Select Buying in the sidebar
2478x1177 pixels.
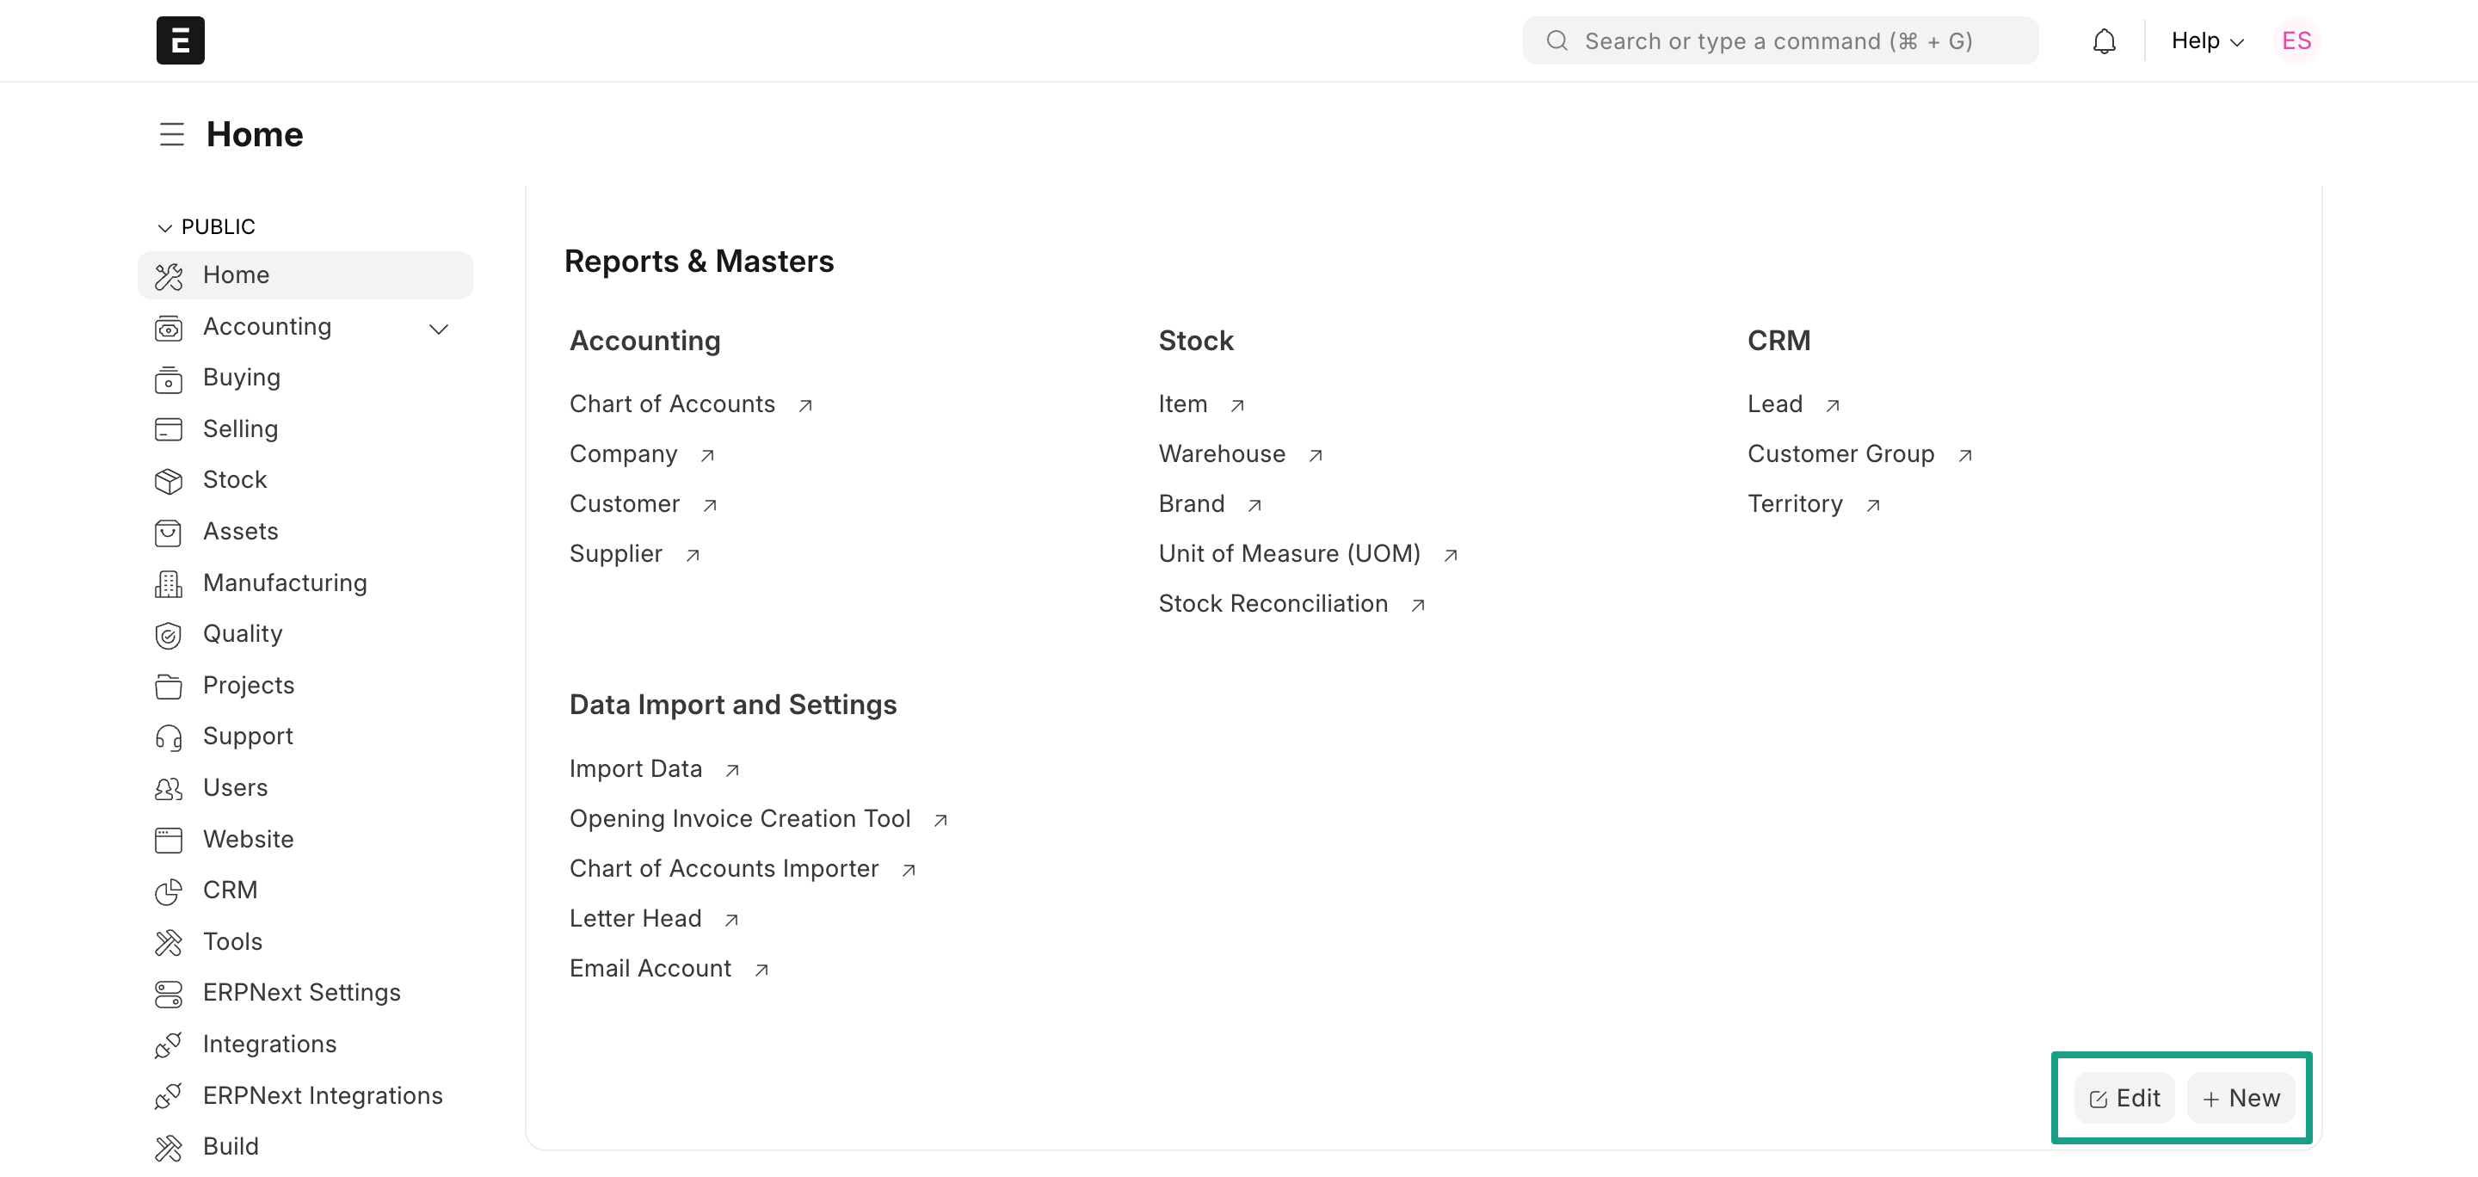[x=242, y=377]
